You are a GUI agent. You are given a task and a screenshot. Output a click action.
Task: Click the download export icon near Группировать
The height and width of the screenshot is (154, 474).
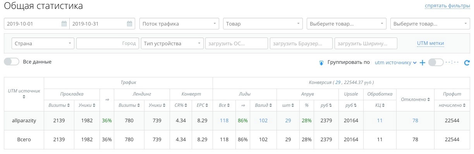321,63
